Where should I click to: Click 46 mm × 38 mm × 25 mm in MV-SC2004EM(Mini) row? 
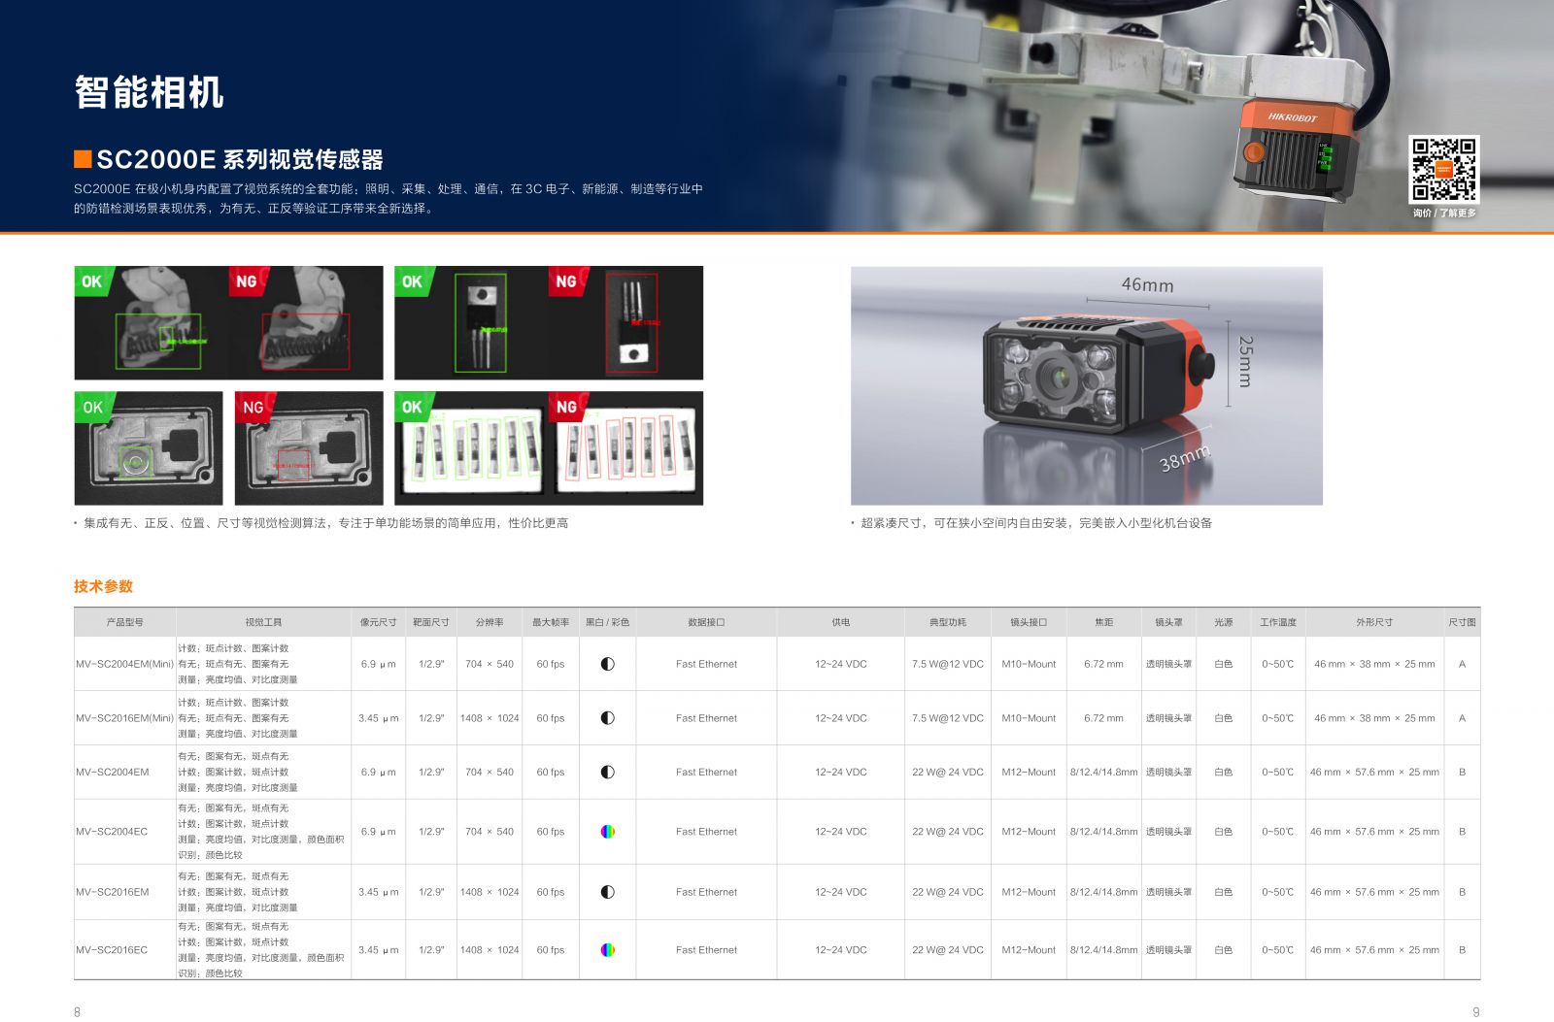(x=1374, y=664)
